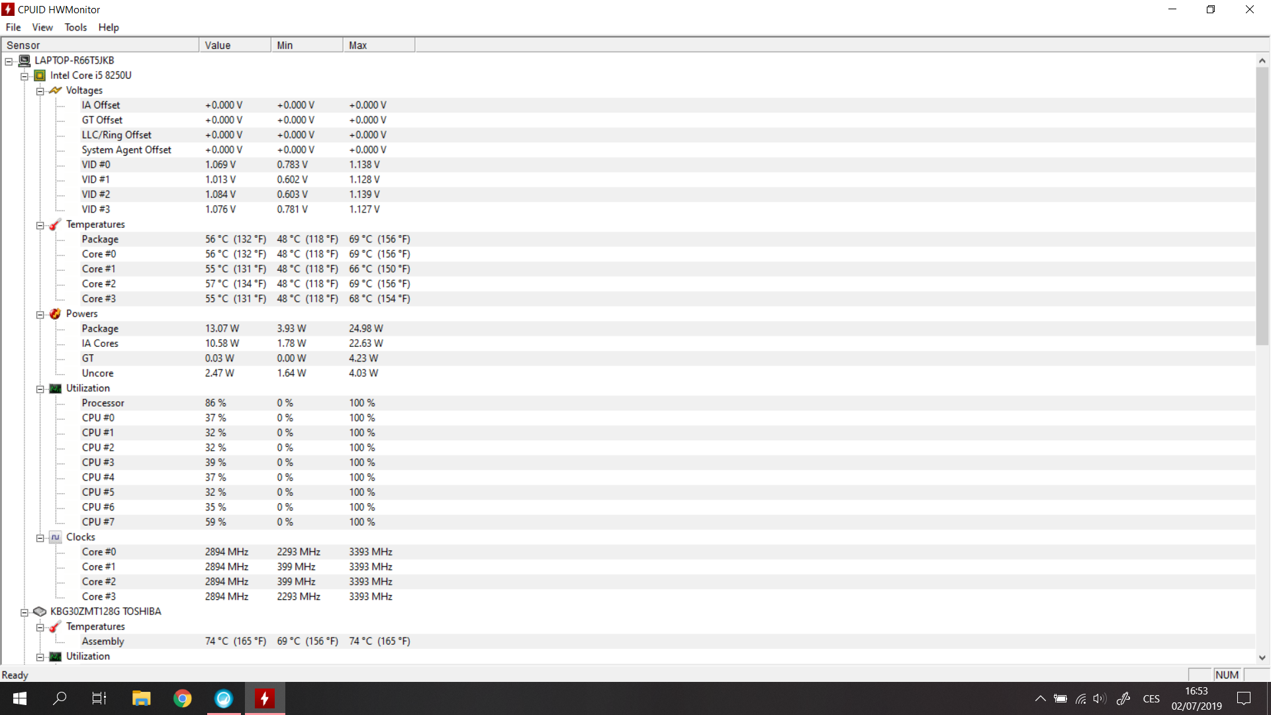Click the vertical scrollbar down arrow
Viewport: 1271px width, 715px height.
(1262, 657)
